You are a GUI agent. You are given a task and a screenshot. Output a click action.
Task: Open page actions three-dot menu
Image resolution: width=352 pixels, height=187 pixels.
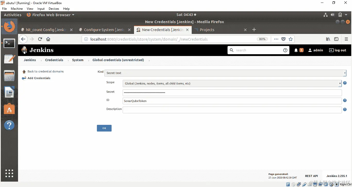click(276, 39)
